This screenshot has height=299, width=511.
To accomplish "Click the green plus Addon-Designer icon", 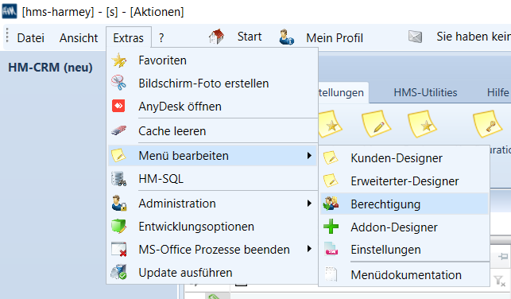I will pyautogui.click(x=331, y=227).
